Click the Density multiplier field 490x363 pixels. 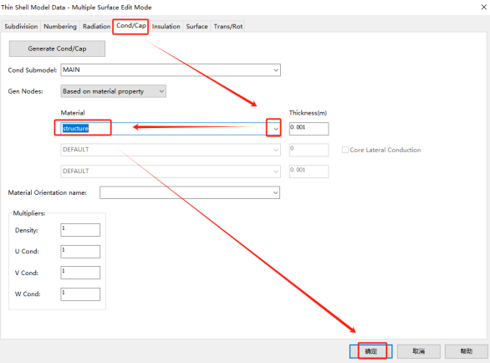tap(80, 230)
